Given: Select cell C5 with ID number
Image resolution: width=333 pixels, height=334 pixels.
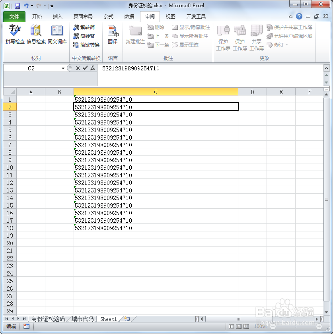Looking at the screenshot, I should (x=156, y=130).
